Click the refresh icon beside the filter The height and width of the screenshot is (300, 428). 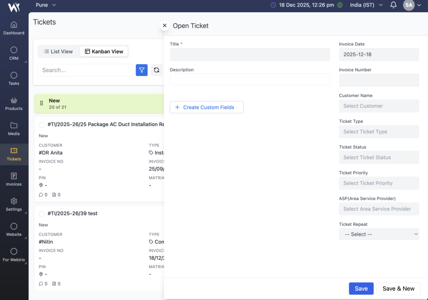click(156, 70)
